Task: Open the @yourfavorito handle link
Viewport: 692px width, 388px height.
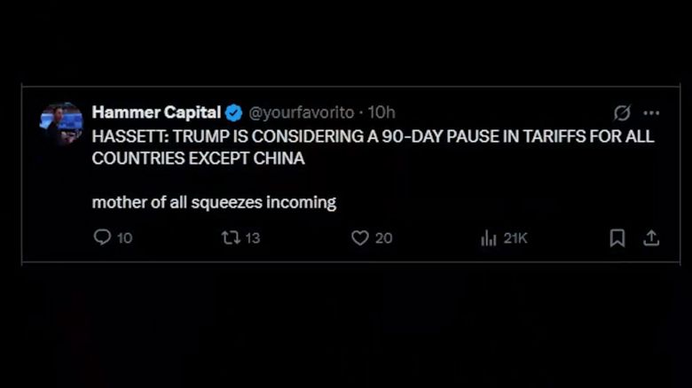Action: [301, 113]
